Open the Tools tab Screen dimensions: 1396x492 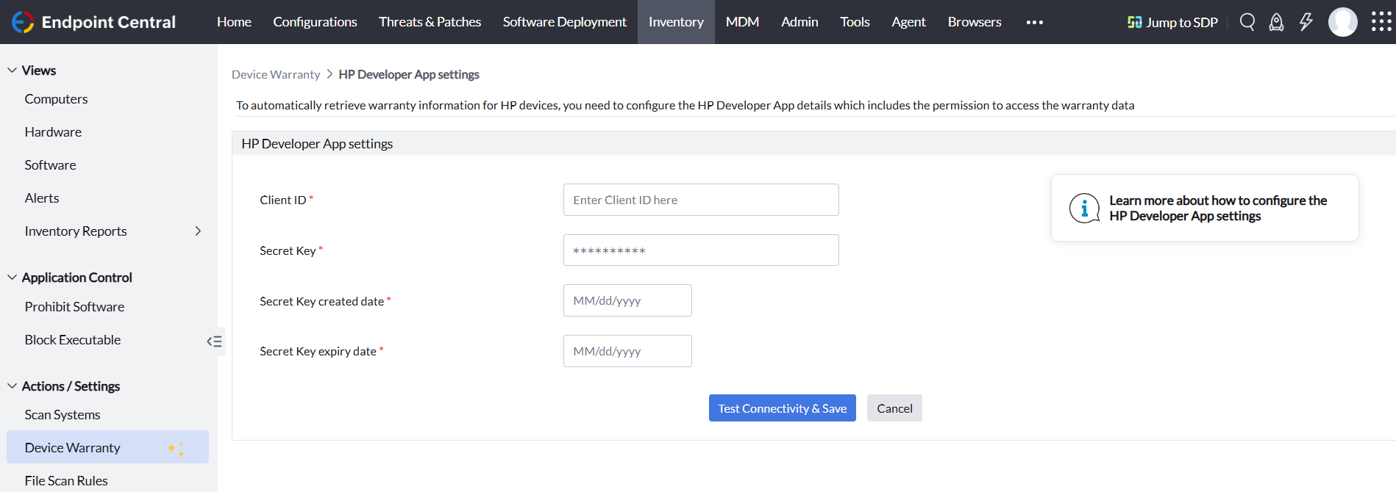[x=855, y=22]
